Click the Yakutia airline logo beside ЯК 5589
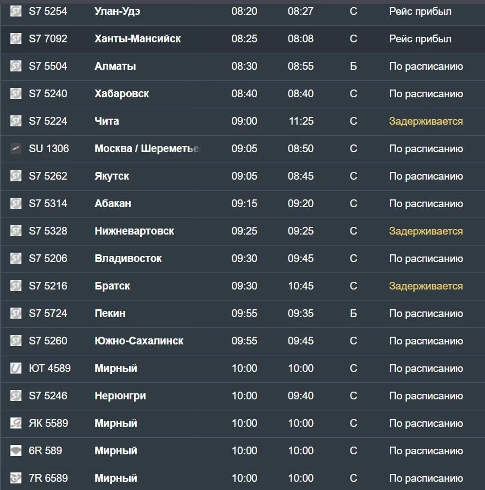Viewport: 485px width, 490px height. 16,423
